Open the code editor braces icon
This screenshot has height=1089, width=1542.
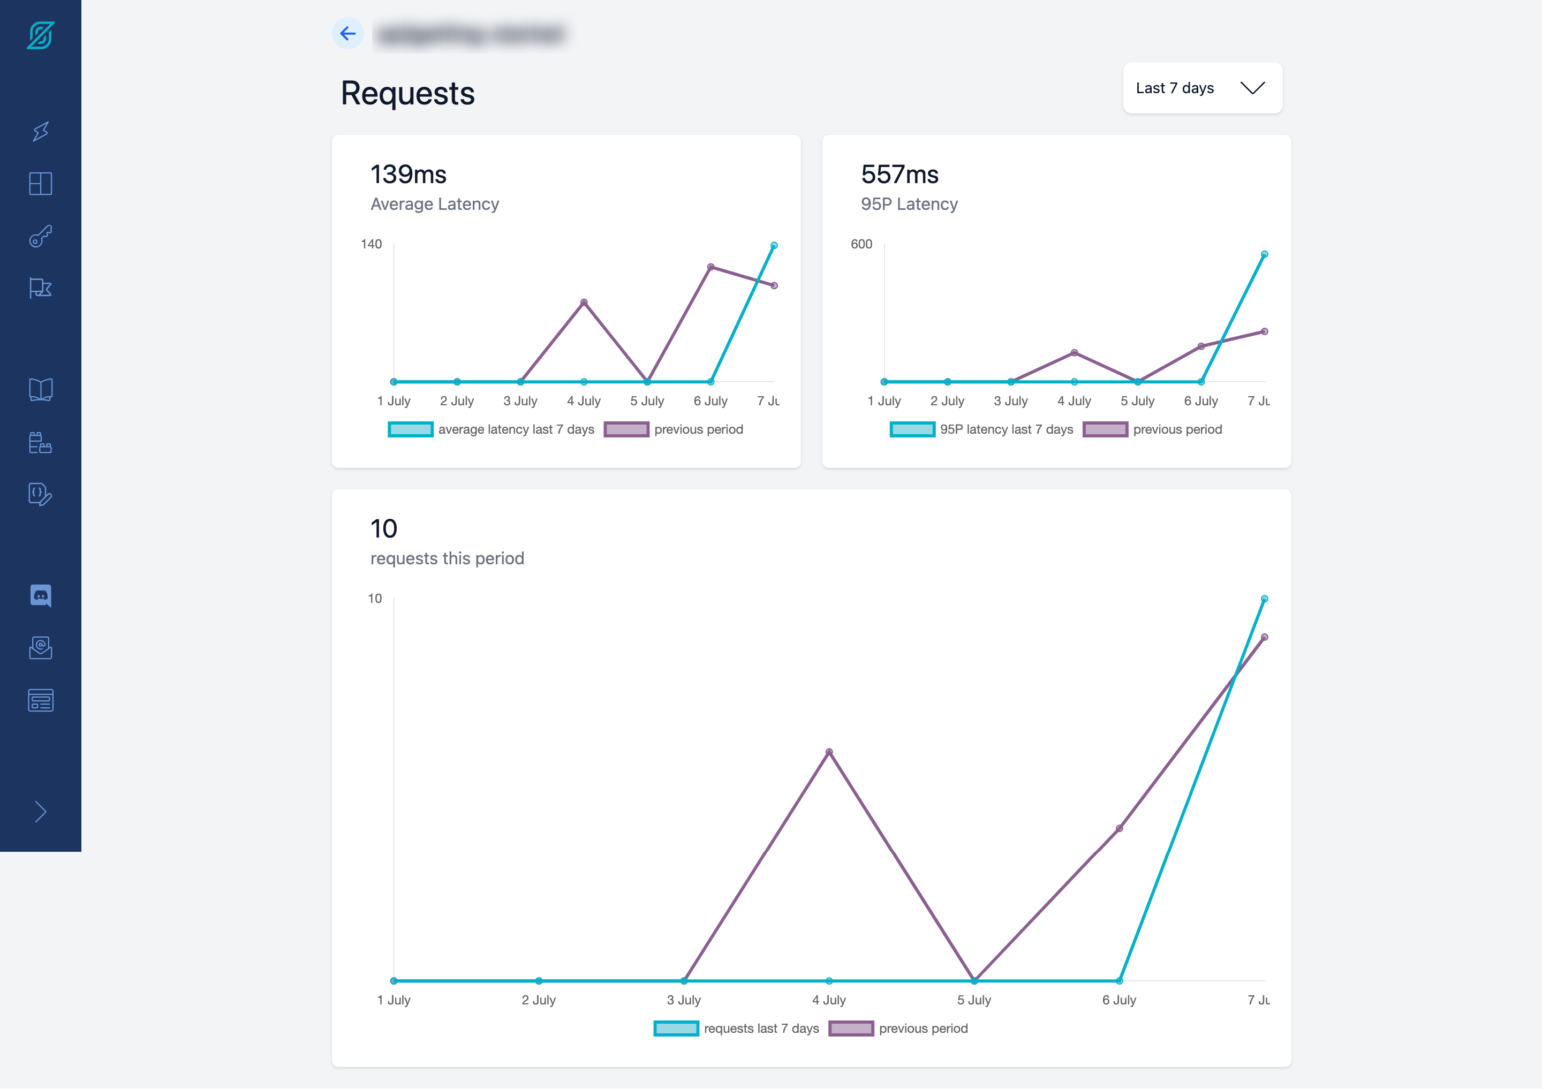coord(40,494)
